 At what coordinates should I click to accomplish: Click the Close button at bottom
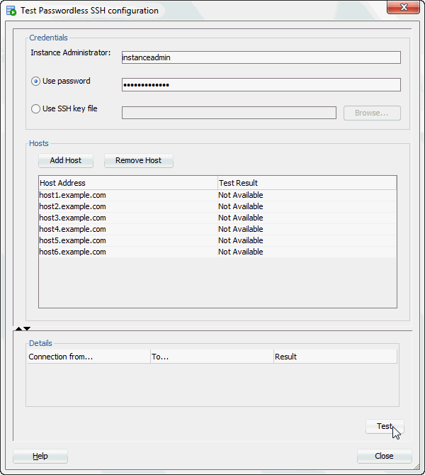point(384,456)
